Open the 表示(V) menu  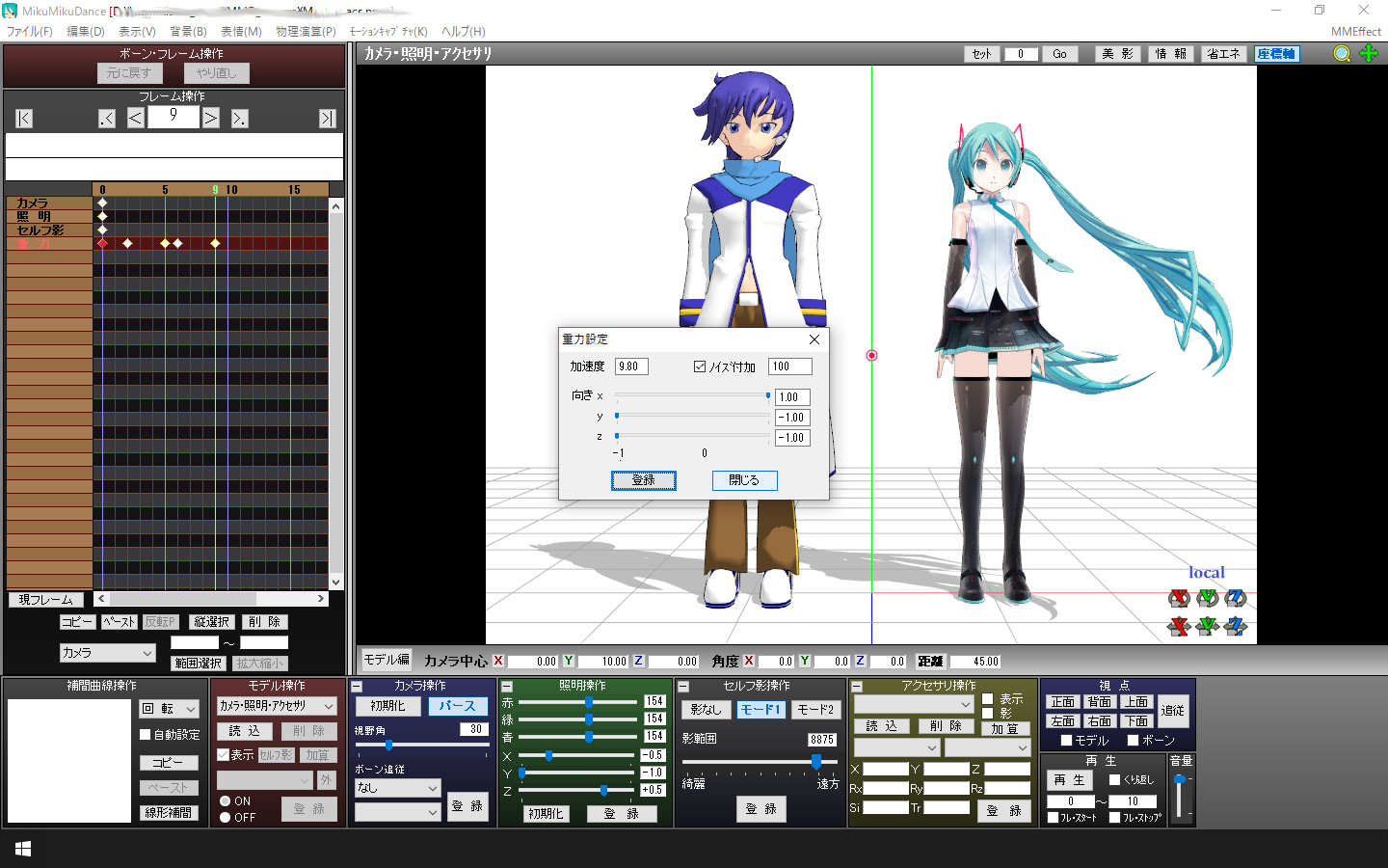(x=137, y=32)
